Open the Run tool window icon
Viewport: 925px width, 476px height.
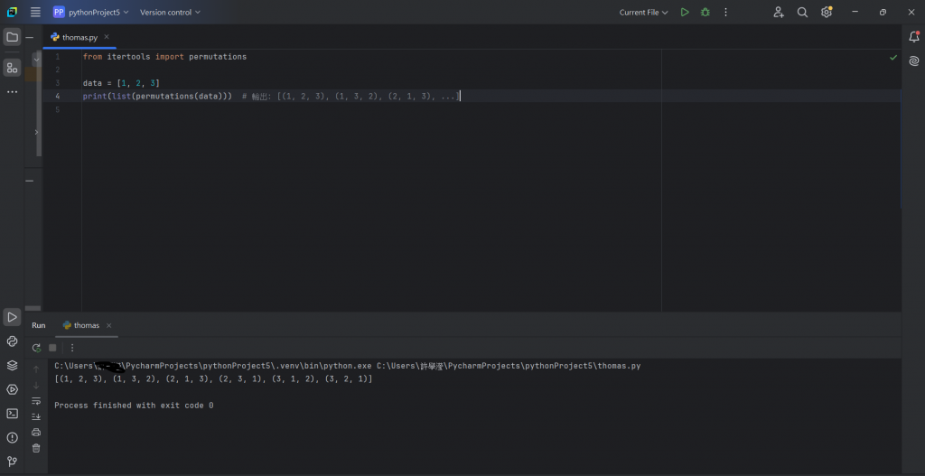tap(12, 317)
